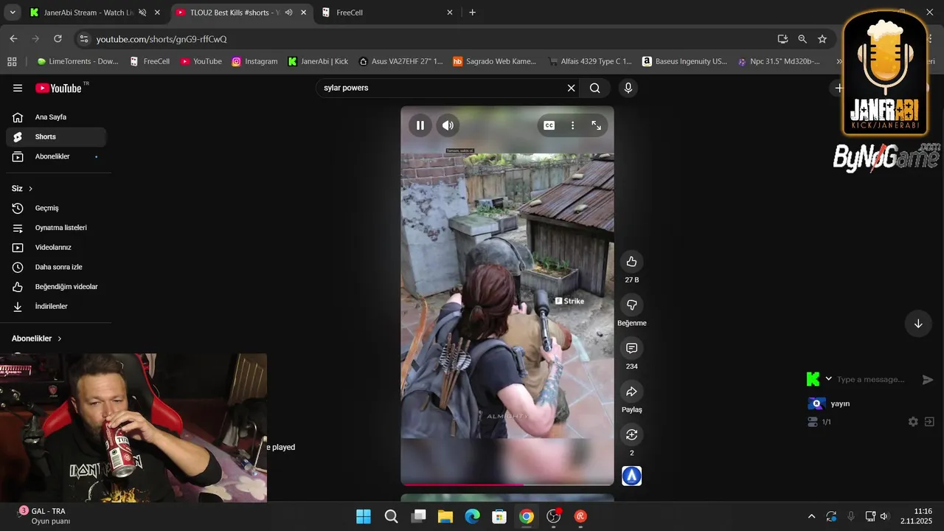Open the remix icon above count 2
This screenshot has width=944, height=531.
pos(631,435)
